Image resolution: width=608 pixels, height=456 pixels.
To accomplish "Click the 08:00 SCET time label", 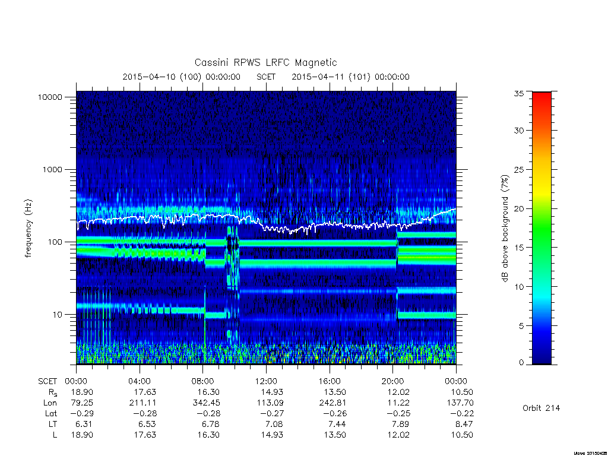I will tap(203, 381).
